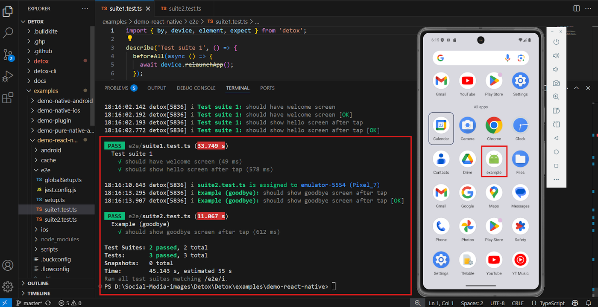Image resolution: width=598 pixels, height=307 pixels.
Task: Click the lightbulb code action icon
Action: pos(130,39)
